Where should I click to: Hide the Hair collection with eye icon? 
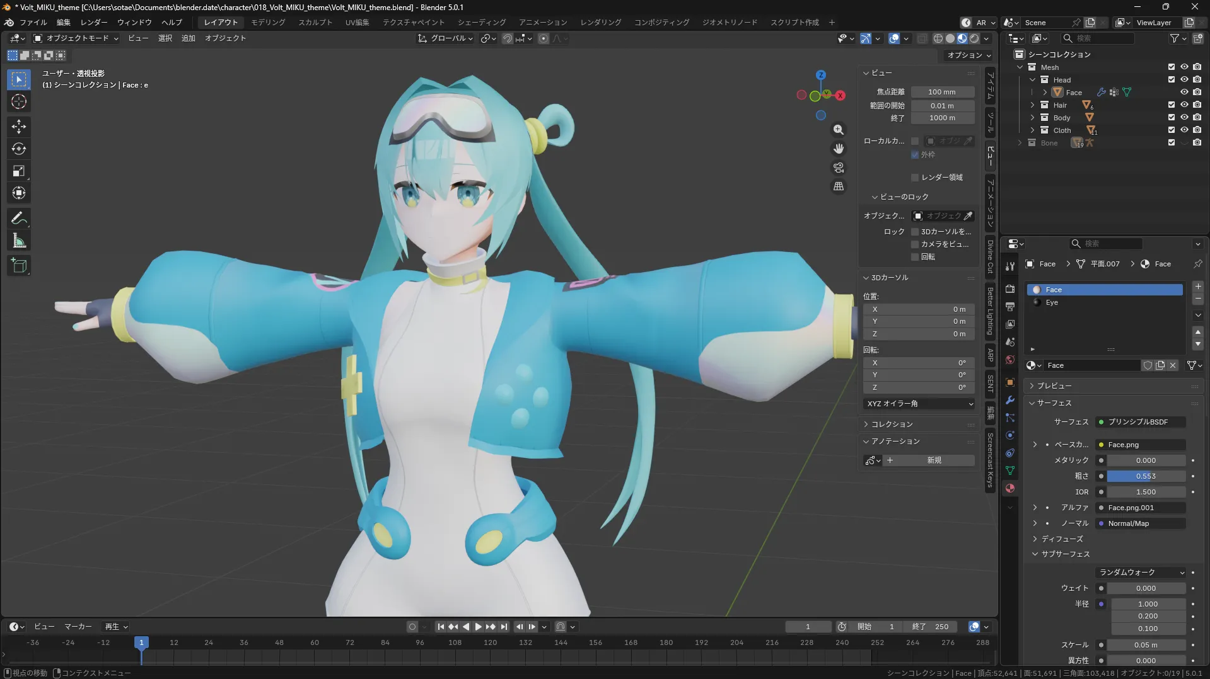(1184, 105)
